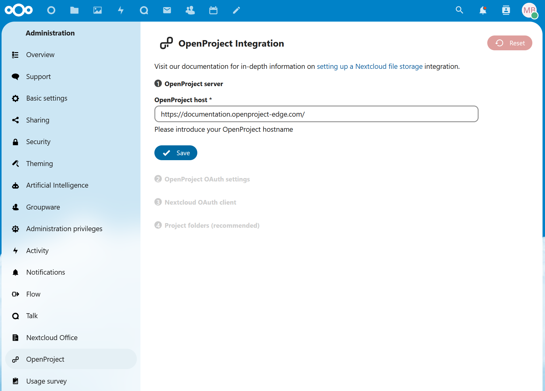The width and height of the screenshot is (545, 391).
Task: Open the Mail app envelope icon
Action: pos(167,10)
